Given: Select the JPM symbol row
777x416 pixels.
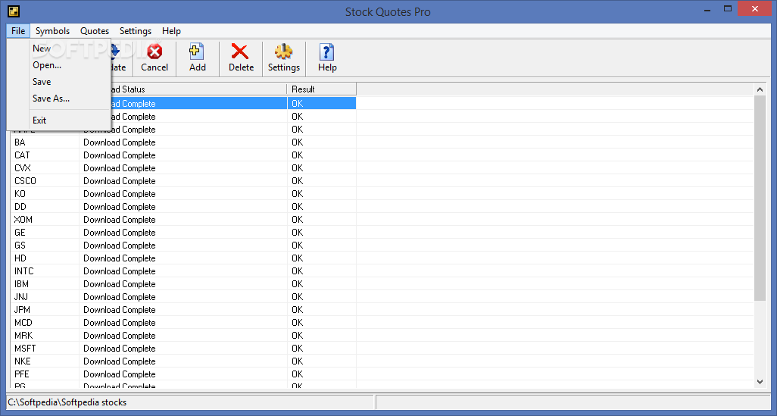Looking at the screenshot, I should pos(183,310).
